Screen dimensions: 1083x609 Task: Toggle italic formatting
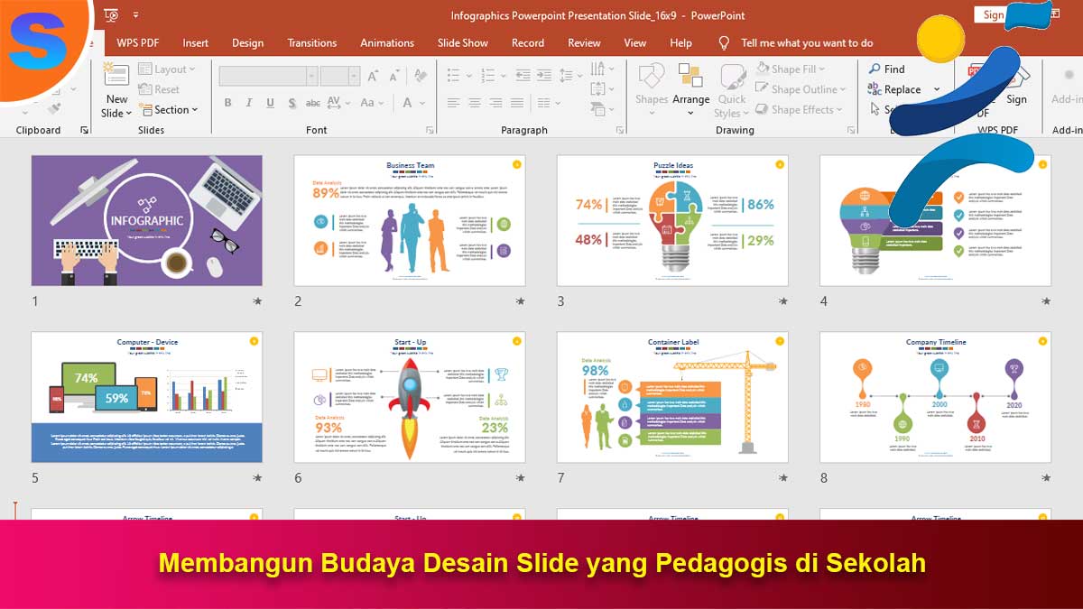[x=250, y=103]
